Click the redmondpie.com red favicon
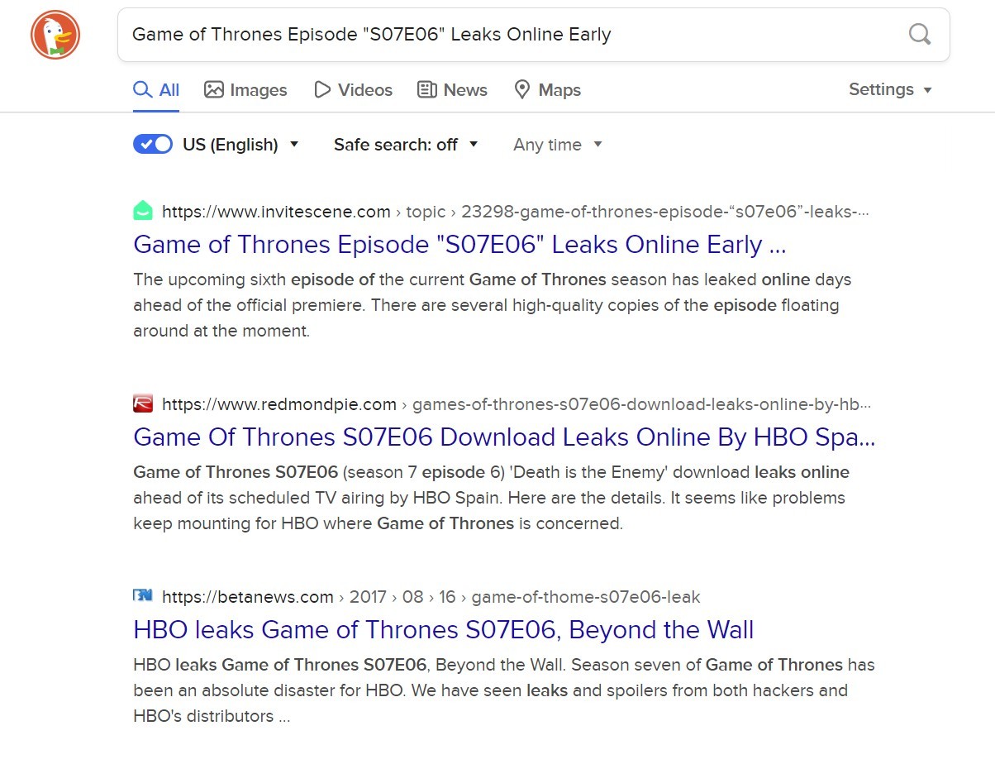Screen dimensions: 995x764 (x=143, y=404)
